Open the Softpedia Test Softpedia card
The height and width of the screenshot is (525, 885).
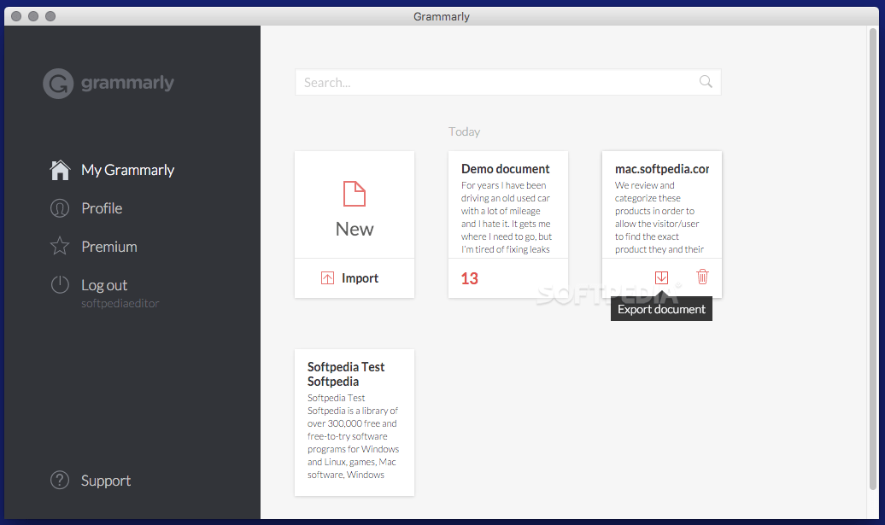[355, 423]
